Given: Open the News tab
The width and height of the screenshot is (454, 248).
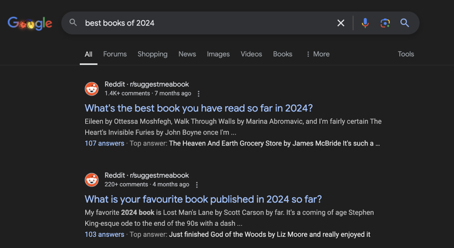Looking at the screenshot, I should coord(187,54).
